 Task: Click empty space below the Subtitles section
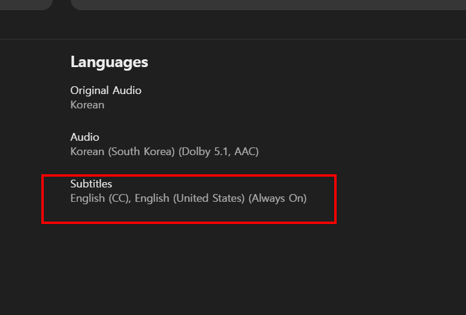[233, 263]
